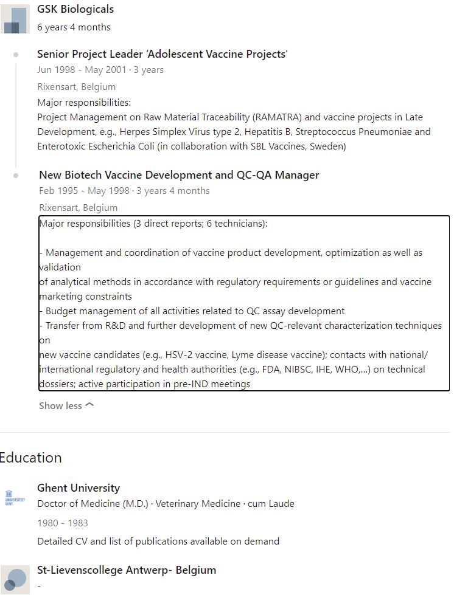Click the Doctor of Medicine degree line
This screenshot has width=454, height=595.
pos(166,504)
